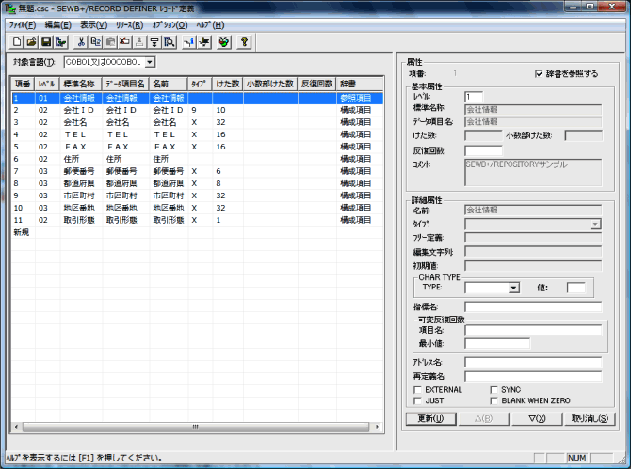Click the Delete row toolbar icon

125,41
